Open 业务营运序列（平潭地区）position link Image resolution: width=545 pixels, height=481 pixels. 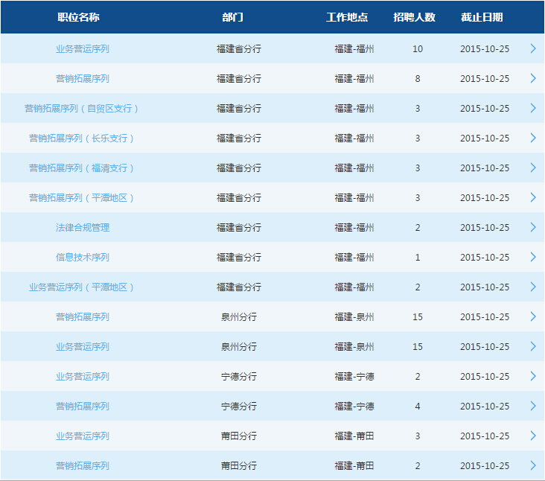point(82,287)
